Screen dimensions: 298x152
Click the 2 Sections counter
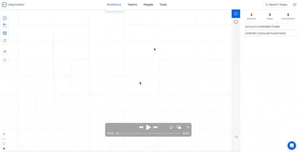coord(251,16)
